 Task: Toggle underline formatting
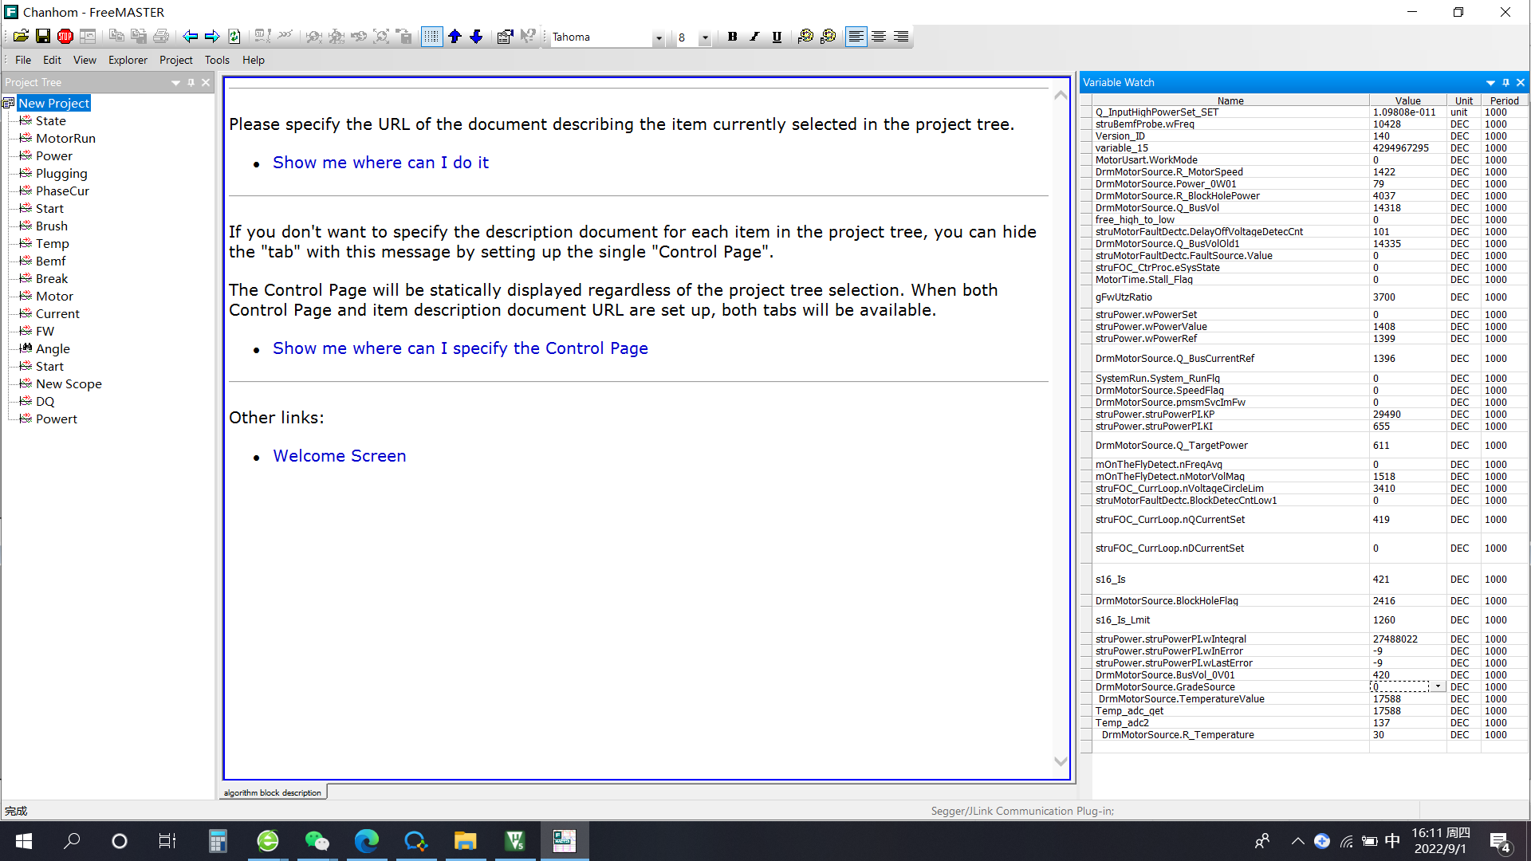pyautogui.click(x=777, y=37)
